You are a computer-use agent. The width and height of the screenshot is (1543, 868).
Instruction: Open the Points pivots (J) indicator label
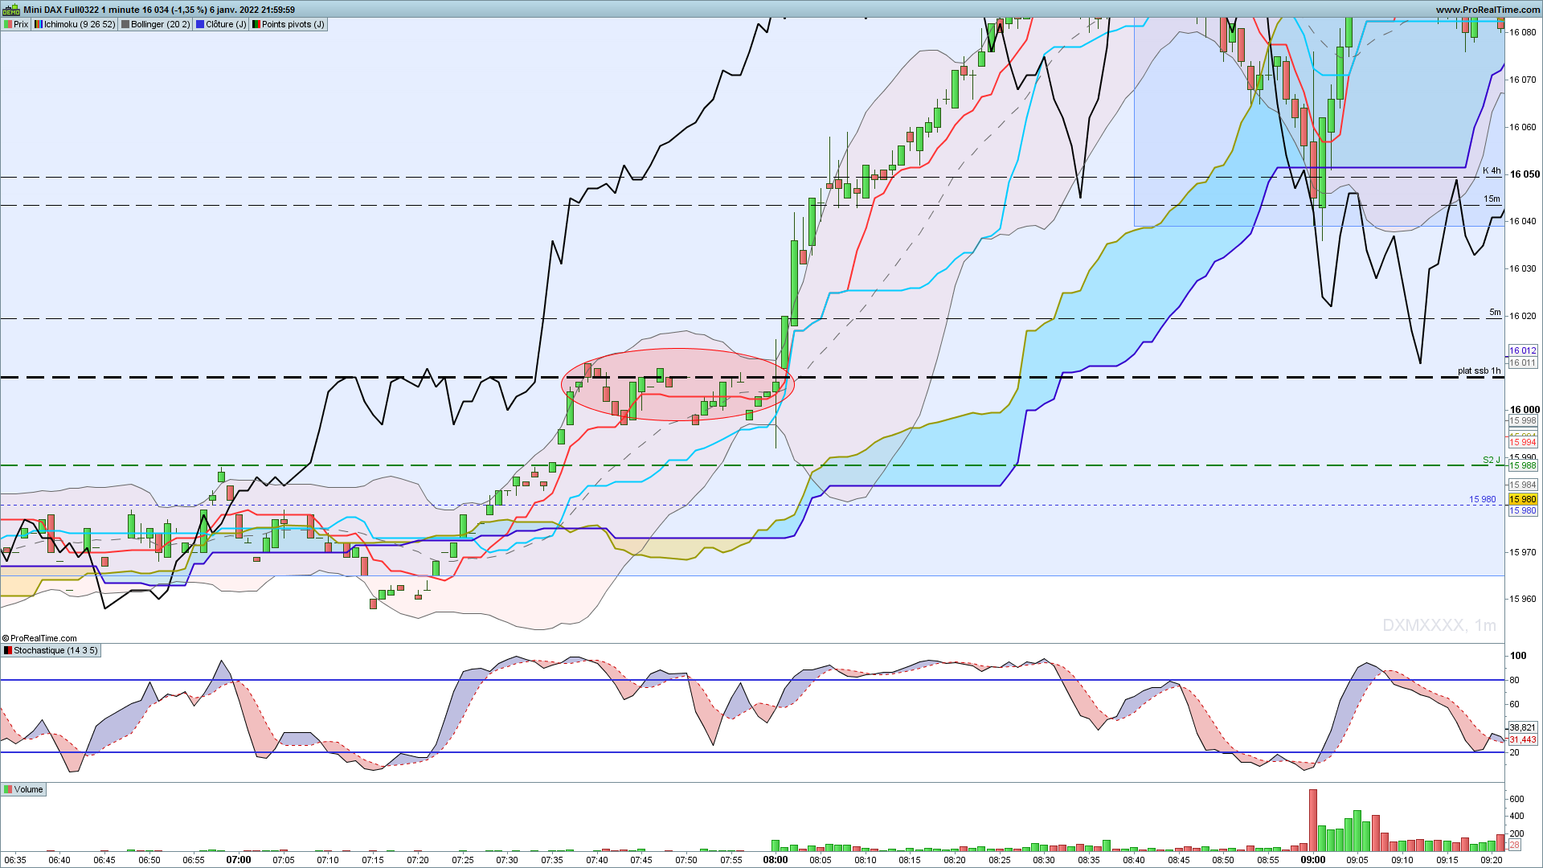tap(289, 24)
